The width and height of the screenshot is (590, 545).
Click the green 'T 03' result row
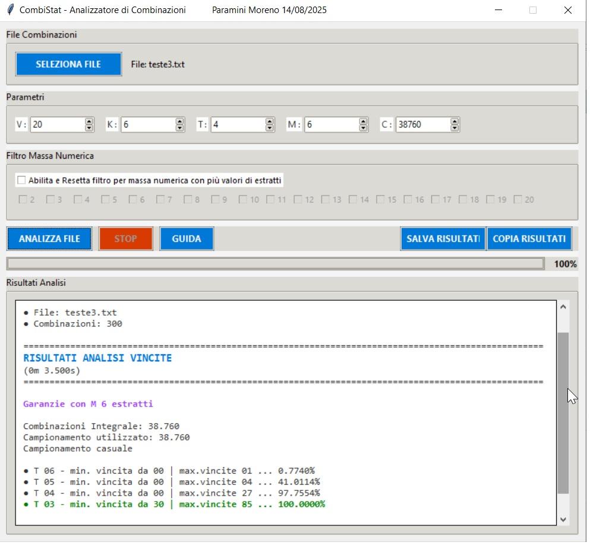174,505
